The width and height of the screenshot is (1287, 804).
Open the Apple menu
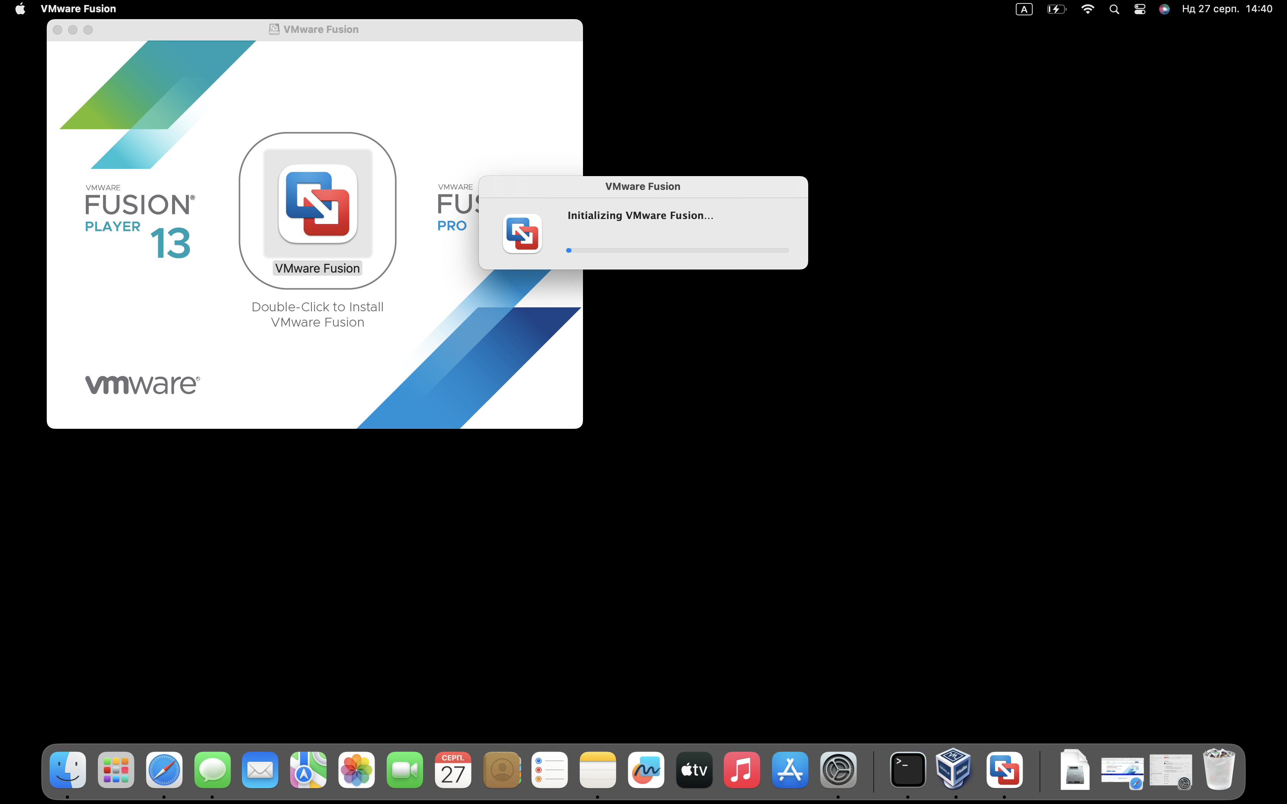(20, 8)
